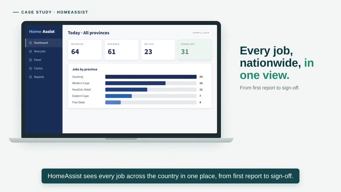Click the KwaZulu-Natal count value 11
Image resolution: width=341 pixels, height=192 pixels.
[201, 90]
